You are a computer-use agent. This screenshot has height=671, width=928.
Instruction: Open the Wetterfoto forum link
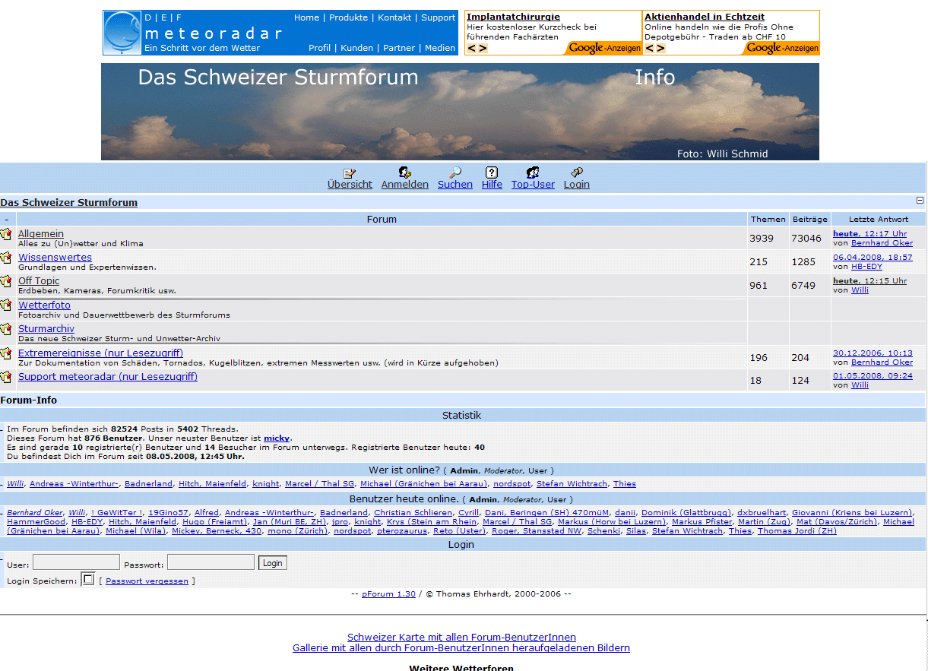(44, 305)
